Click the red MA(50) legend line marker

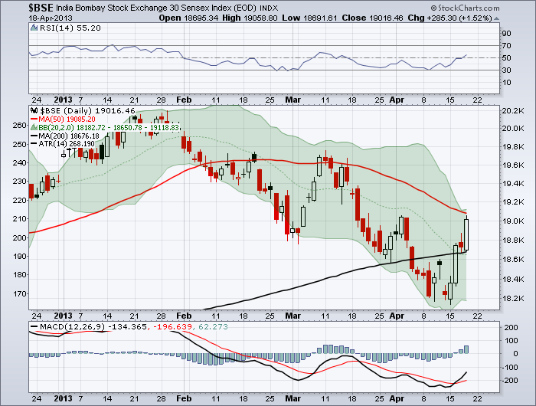34,119
